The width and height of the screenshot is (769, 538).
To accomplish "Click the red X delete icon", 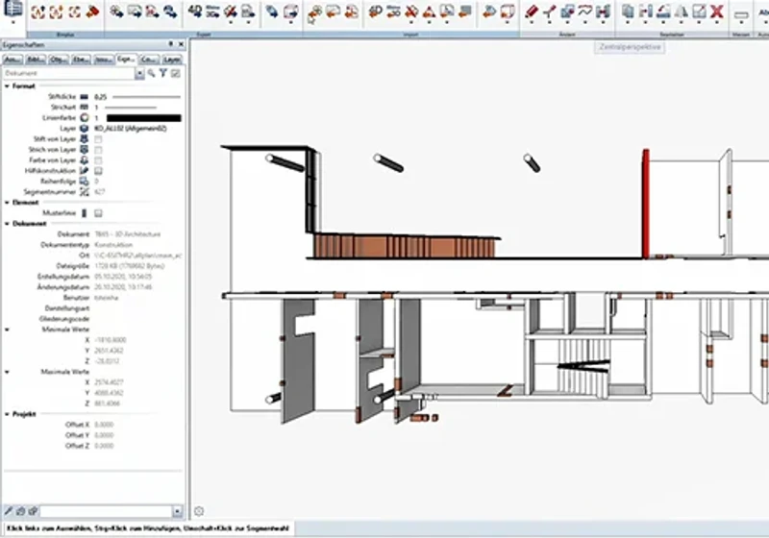I will [717, 11].
